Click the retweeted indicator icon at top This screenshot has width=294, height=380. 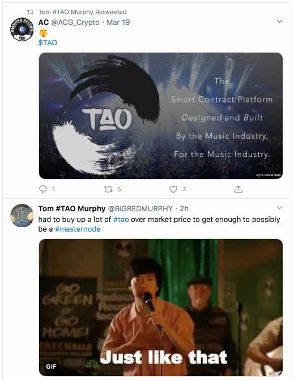pyautogui.click(x=30, y=12)
